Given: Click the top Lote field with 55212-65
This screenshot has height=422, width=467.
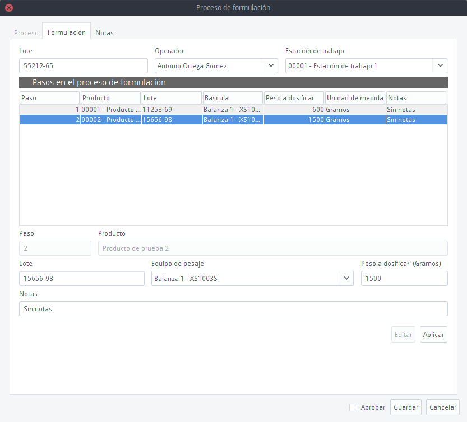Looking at the screenshot, I should [83, 66].
